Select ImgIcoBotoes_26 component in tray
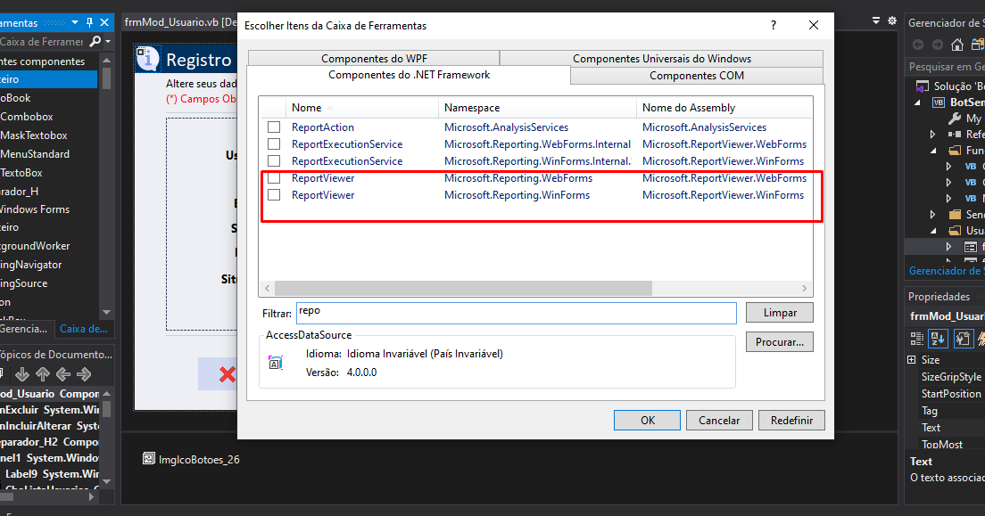 point(191,459)
